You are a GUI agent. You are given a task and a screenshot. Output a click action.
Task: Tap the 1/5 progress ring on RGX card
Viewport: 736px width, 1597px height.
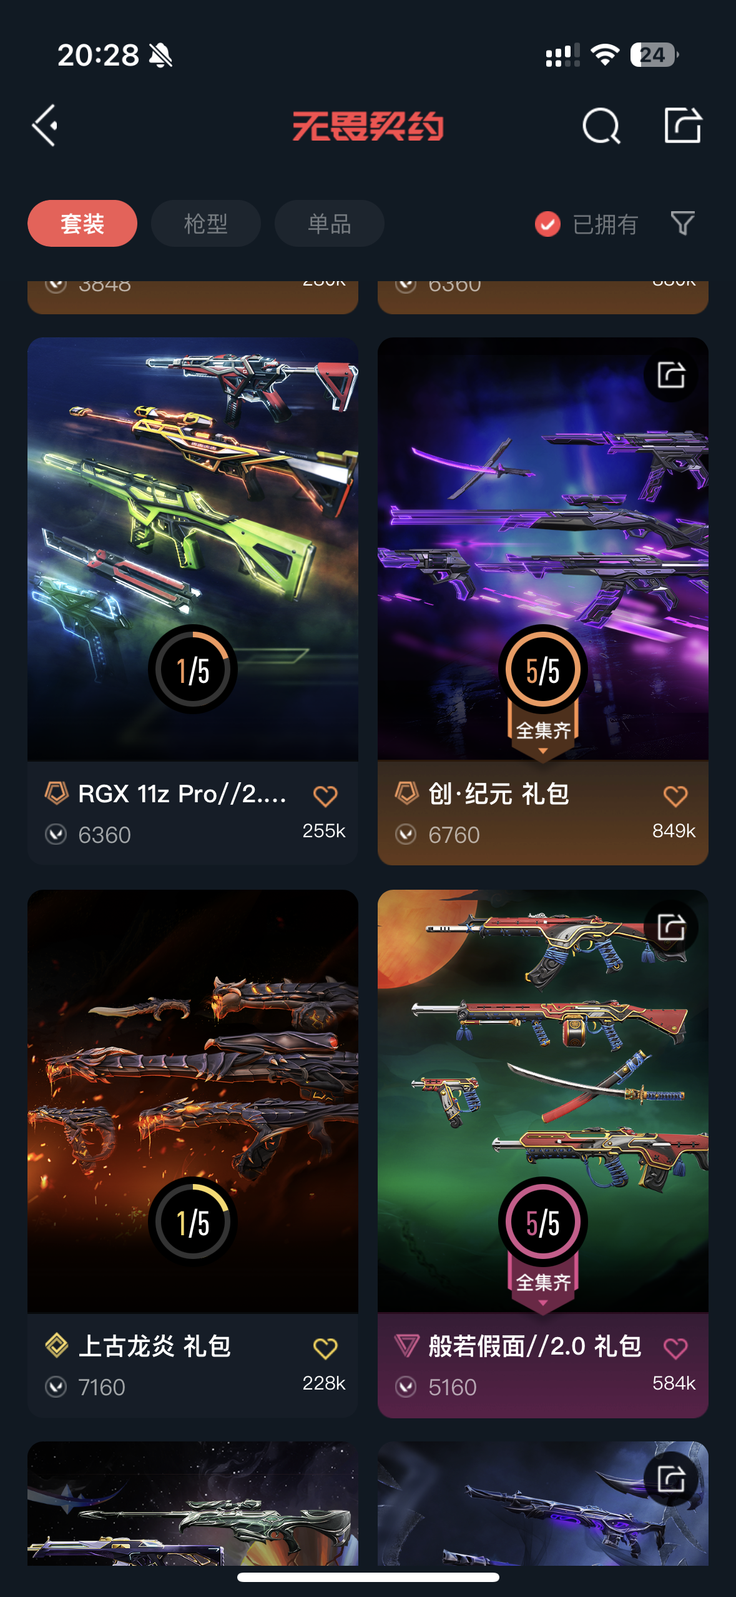[x=192, y=670]
